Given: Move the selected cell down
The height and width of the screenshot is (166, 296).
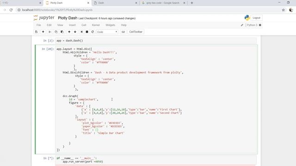Looking at the screenshot, I should (x=75, y=32).
